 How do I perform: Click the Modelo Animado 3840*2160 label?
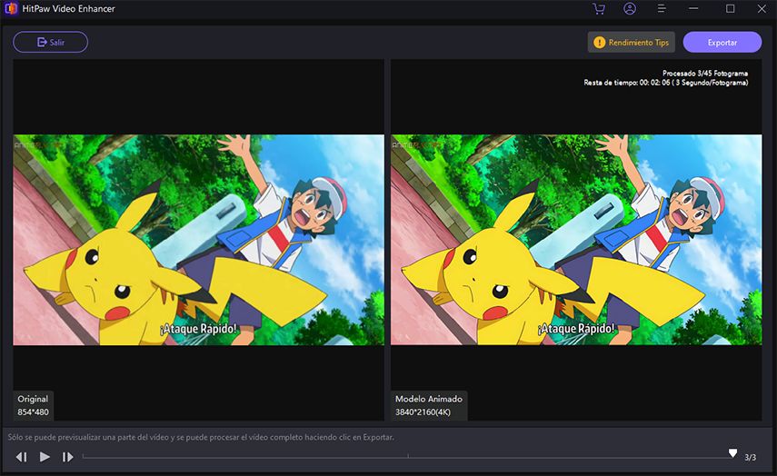[x=429, y=405]
